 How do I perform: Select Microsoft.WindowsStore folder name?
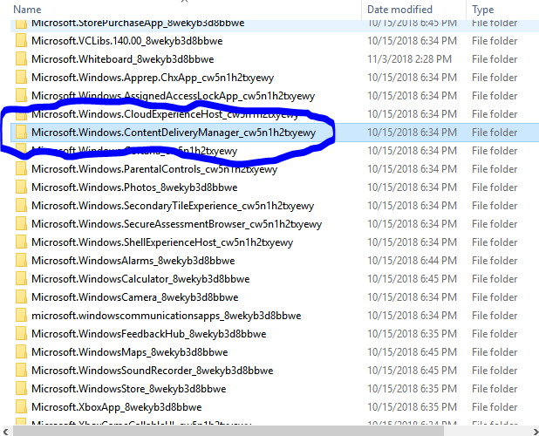pos(129,389)
